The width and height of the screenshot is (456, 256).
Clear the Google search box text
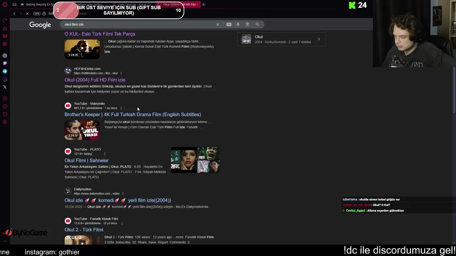[x=218, y=25]
